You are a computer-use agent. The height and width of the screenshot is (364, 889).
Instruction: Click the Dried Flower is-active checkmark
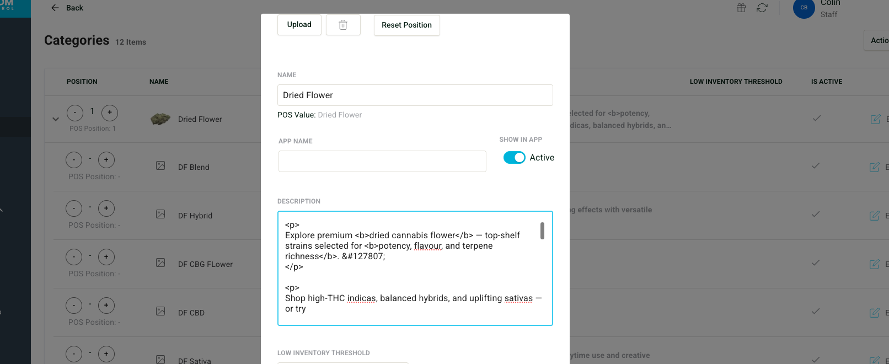(x=816, y=118)
